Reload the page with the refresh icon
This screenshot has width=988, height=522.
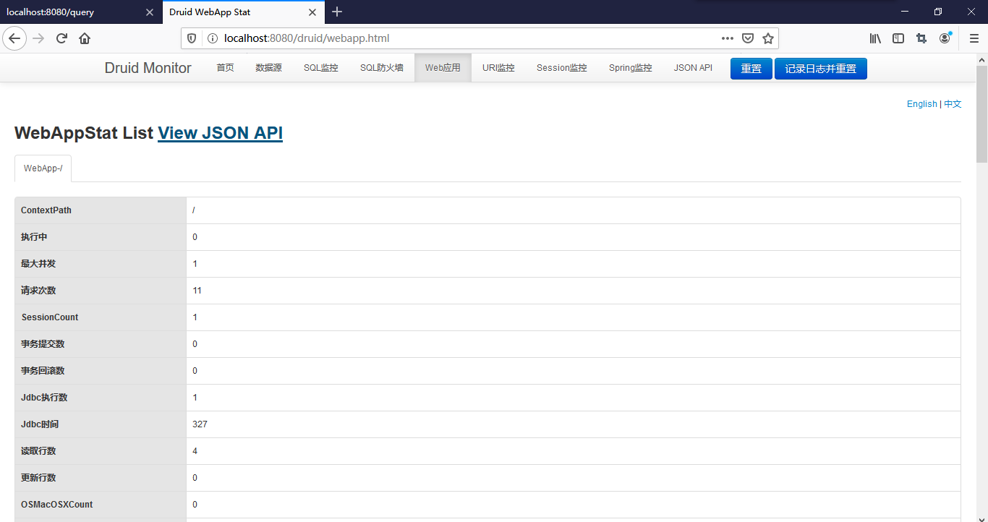pos(61,38)
